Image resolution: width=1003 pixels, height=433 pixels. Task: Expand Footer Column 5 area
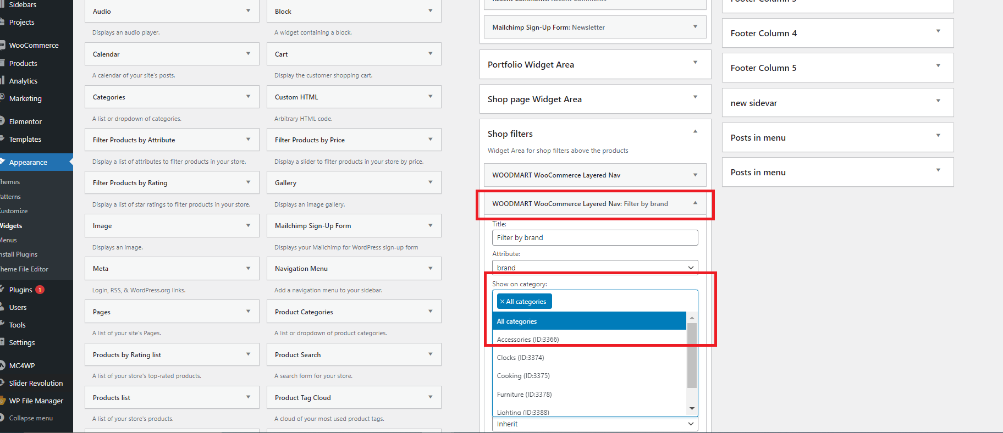tap(938, 66)
